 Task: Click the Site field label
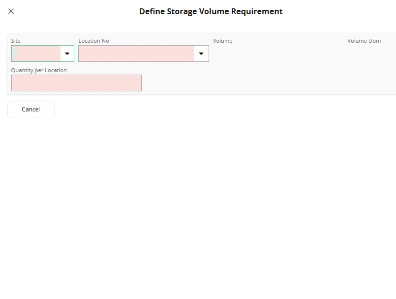pyautogui.click(x=16, y=41)
